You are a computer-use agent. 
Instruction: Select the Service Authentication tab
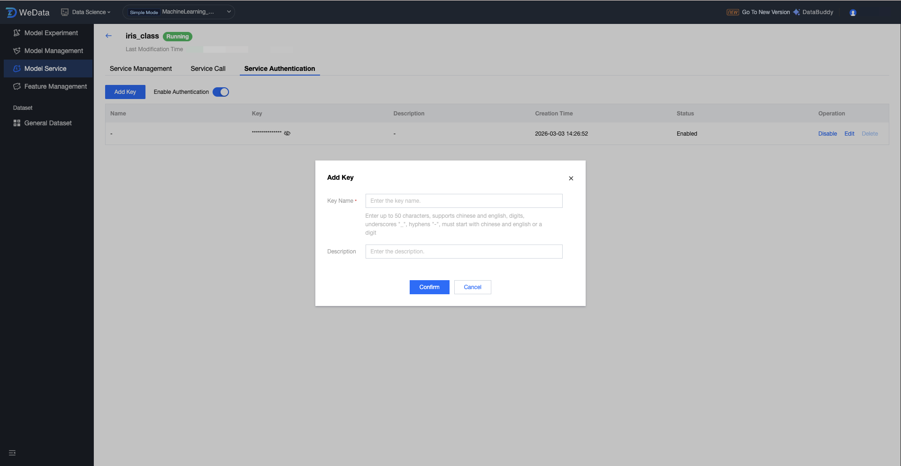point(280,69)
